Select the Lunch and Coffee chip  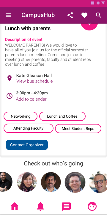62,116
